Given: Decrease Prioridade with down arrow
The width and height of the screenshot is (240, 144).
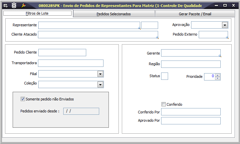Looking at the screenshot, I should click(x=217, y=78).
